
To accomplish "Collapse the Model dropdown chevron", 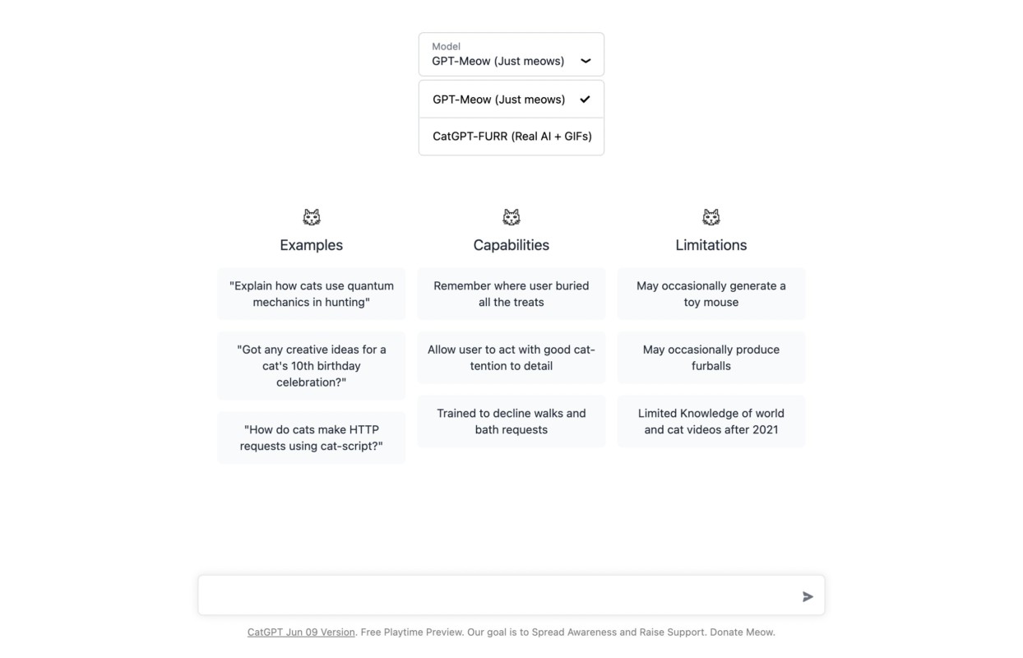I will click(x=586, y=61).
